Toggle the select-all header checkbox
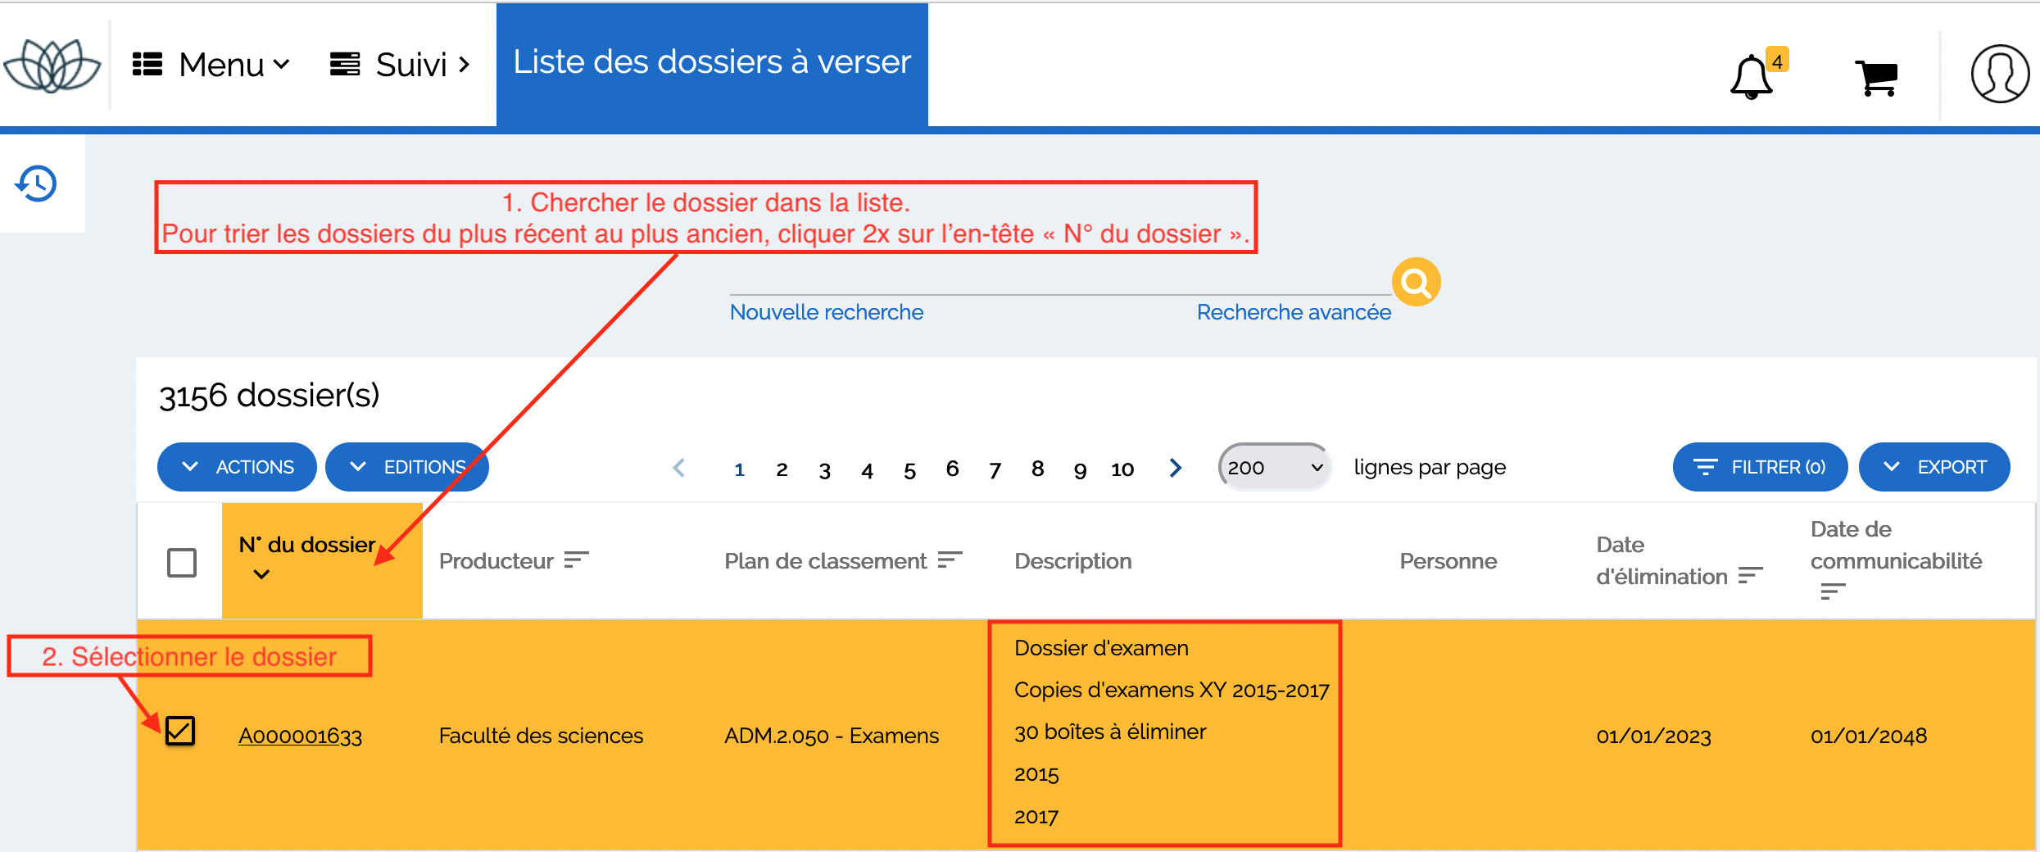 182,563
